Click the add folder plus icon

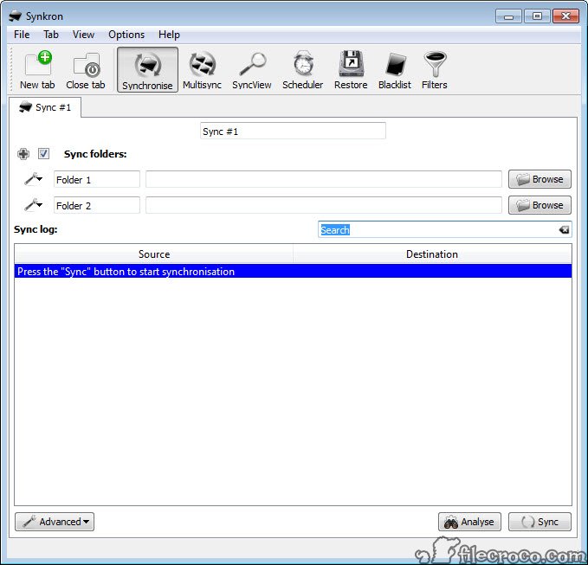(x=23, y=154)
